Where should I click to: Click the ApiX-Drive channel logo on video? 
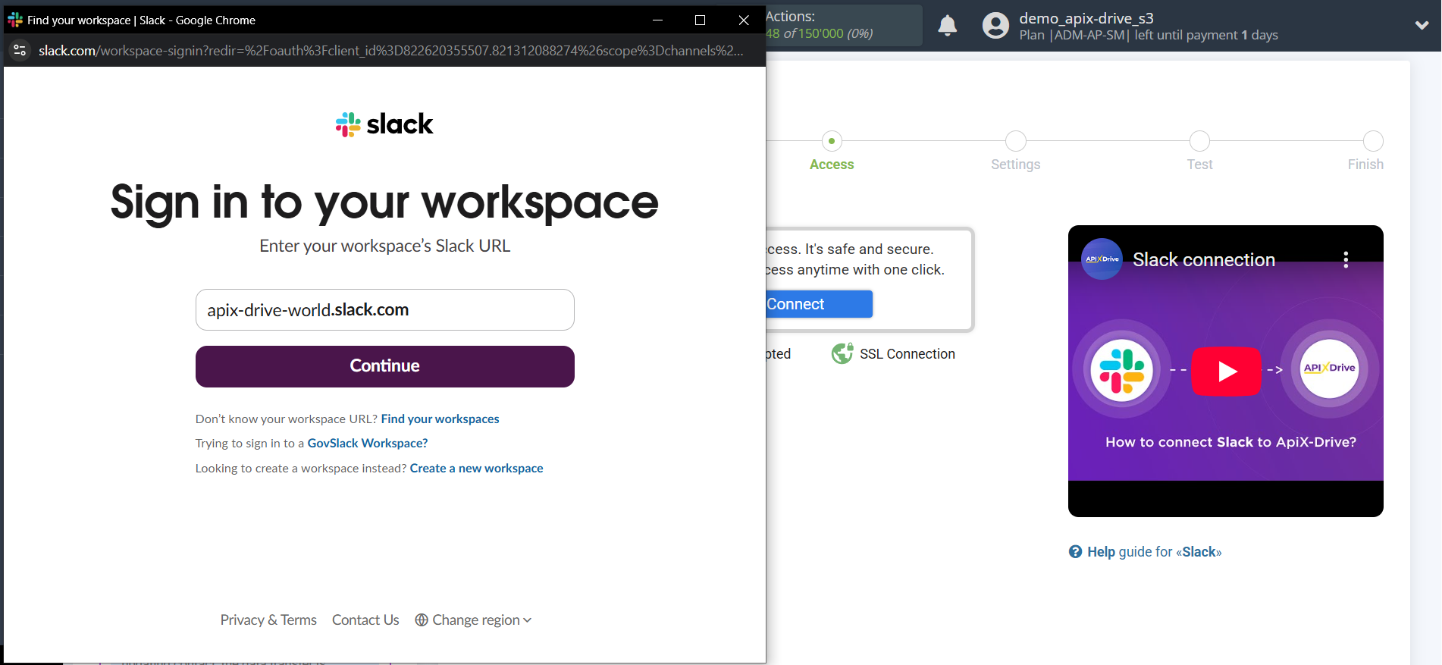coord(1102,259)
